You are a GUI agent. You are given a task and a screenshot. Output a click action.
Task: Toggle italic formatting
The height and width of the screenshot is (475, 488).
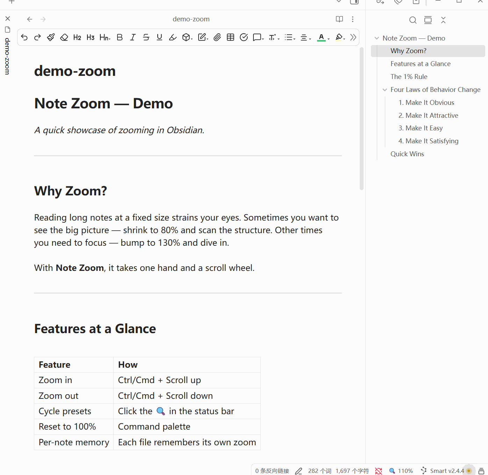tap(133, 37)
